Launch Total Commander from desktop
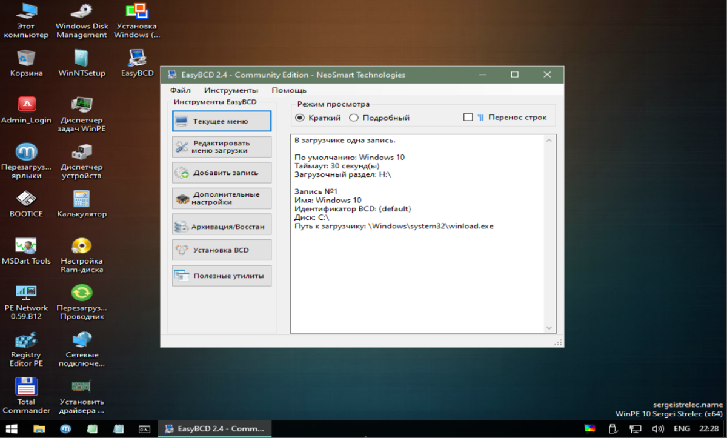This screenshot has width=727, height=438. 26,396
